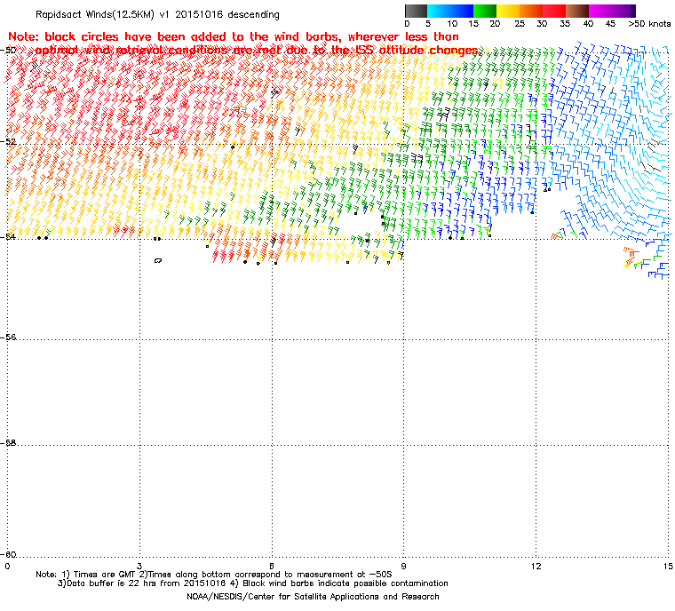This screenshot has width=675, height=611.
Task: Click the footnote 'Times are GMT' line
Action: [214, 575]
